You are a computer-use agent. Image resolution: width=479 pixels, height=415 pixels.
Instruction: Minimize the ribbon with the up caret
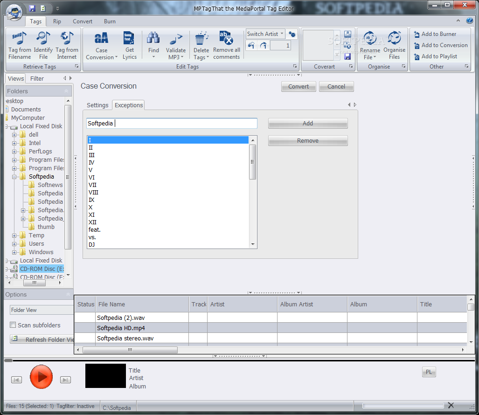[458, 21]
